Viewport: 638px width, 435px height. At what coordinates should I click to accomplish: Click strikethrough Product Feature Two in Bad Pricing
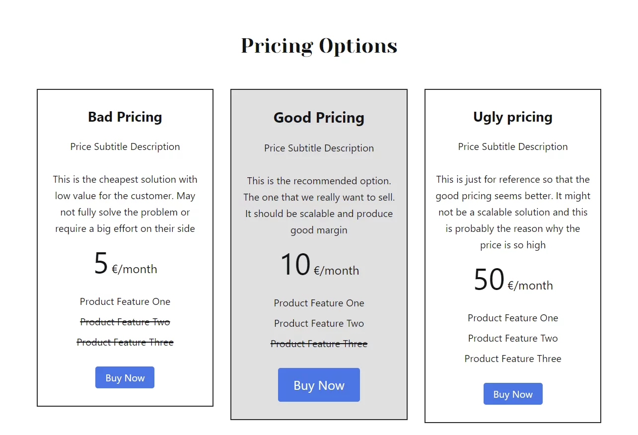coord(125,322)
